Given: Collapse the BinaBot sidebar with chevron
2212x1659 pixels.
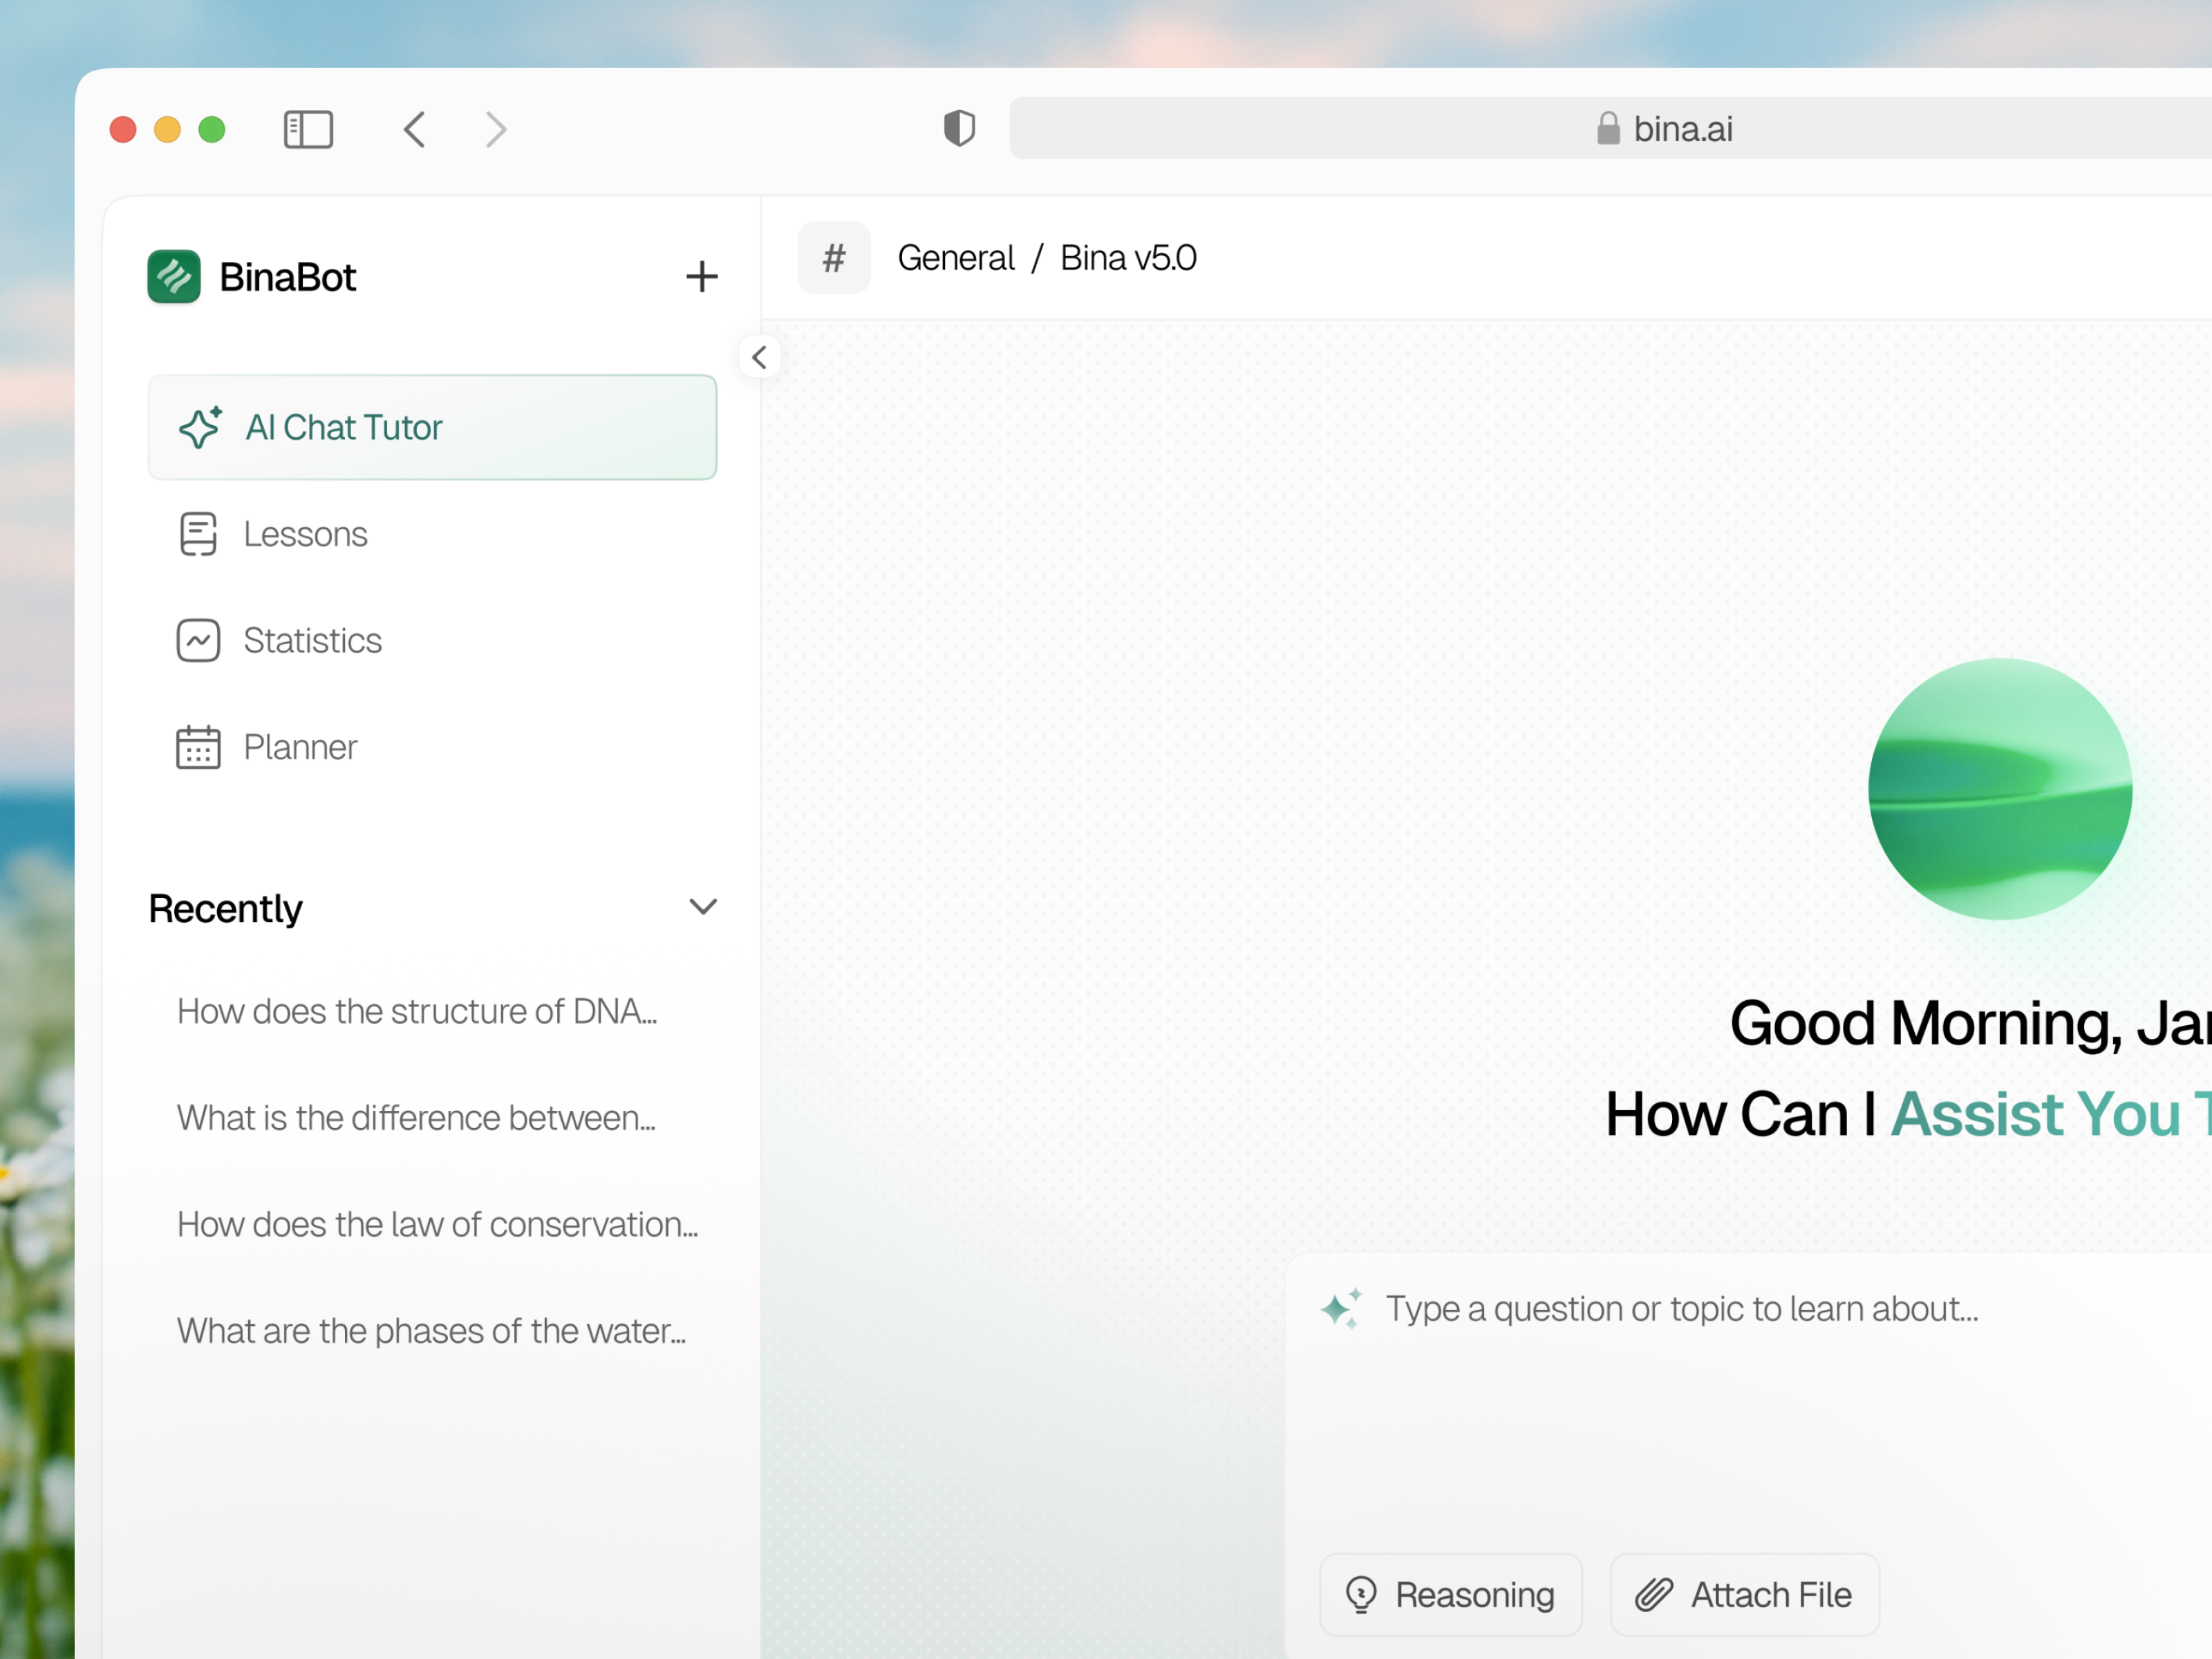Looking at the screenshot, I should click(759, 357).
